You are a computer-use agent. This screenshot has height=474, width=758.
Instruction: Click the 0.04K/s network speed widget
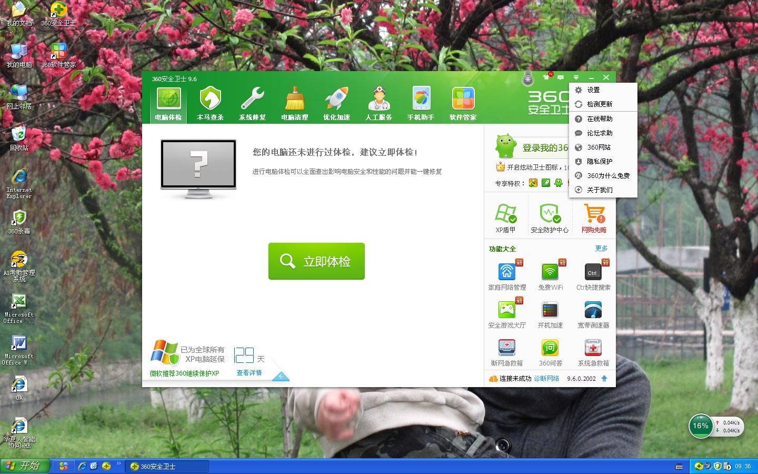point(729,427)
